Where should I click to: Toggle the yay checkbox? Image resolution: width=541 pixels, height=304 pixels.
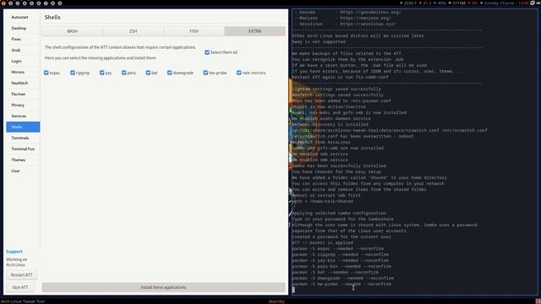[101, 73]
